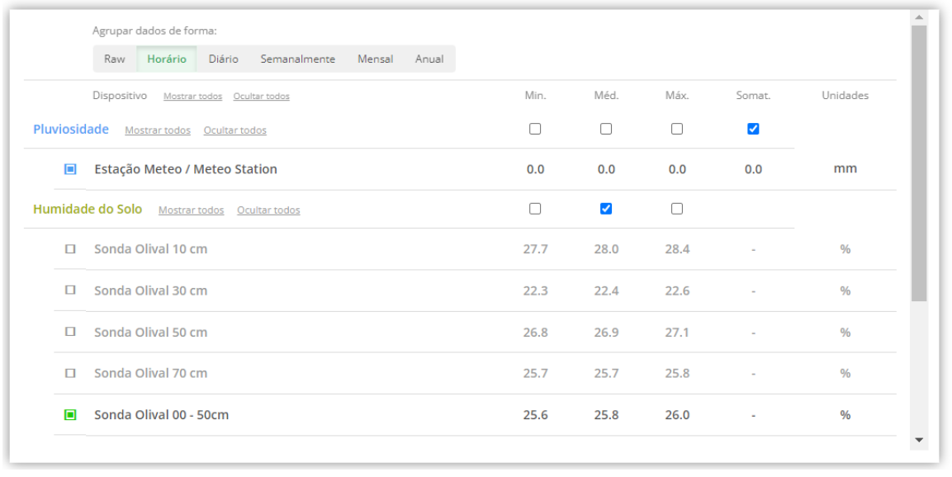Screen dimensions: 952x477
Task: Toggle the blue Estação Meteo device icon
Action: [70, 169]
